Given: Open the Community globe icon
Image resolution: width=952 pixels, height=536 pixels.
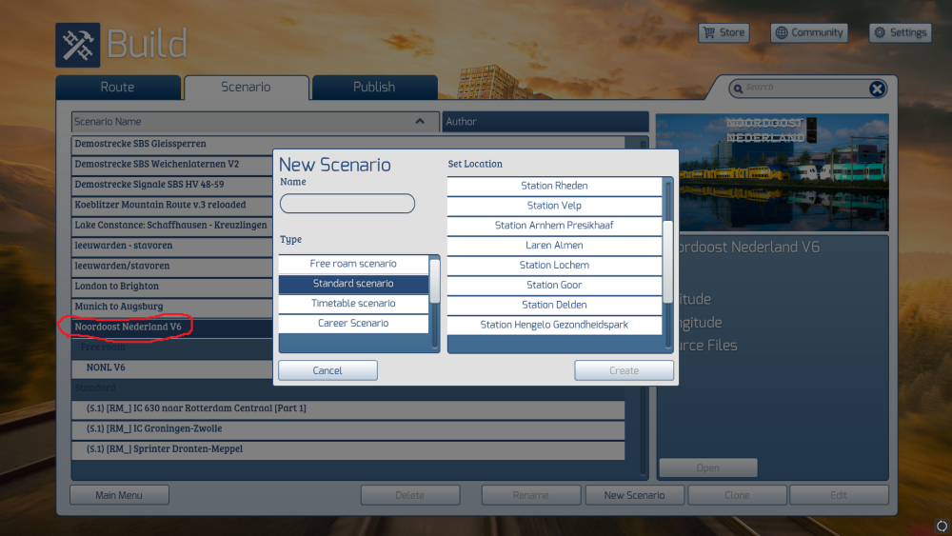Looking at the screenshot, I should (x=782, y=32).
